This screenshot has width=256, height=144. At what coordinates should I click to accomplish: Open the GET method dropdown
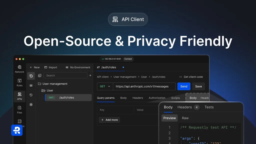pyautogui.click(x=105, y=86)
